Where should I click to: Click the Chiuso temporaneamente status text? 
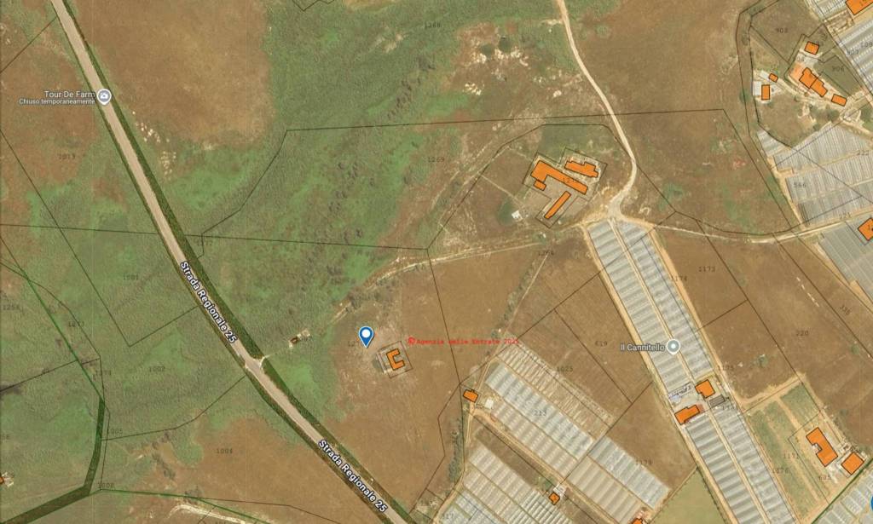coord(57,101)
